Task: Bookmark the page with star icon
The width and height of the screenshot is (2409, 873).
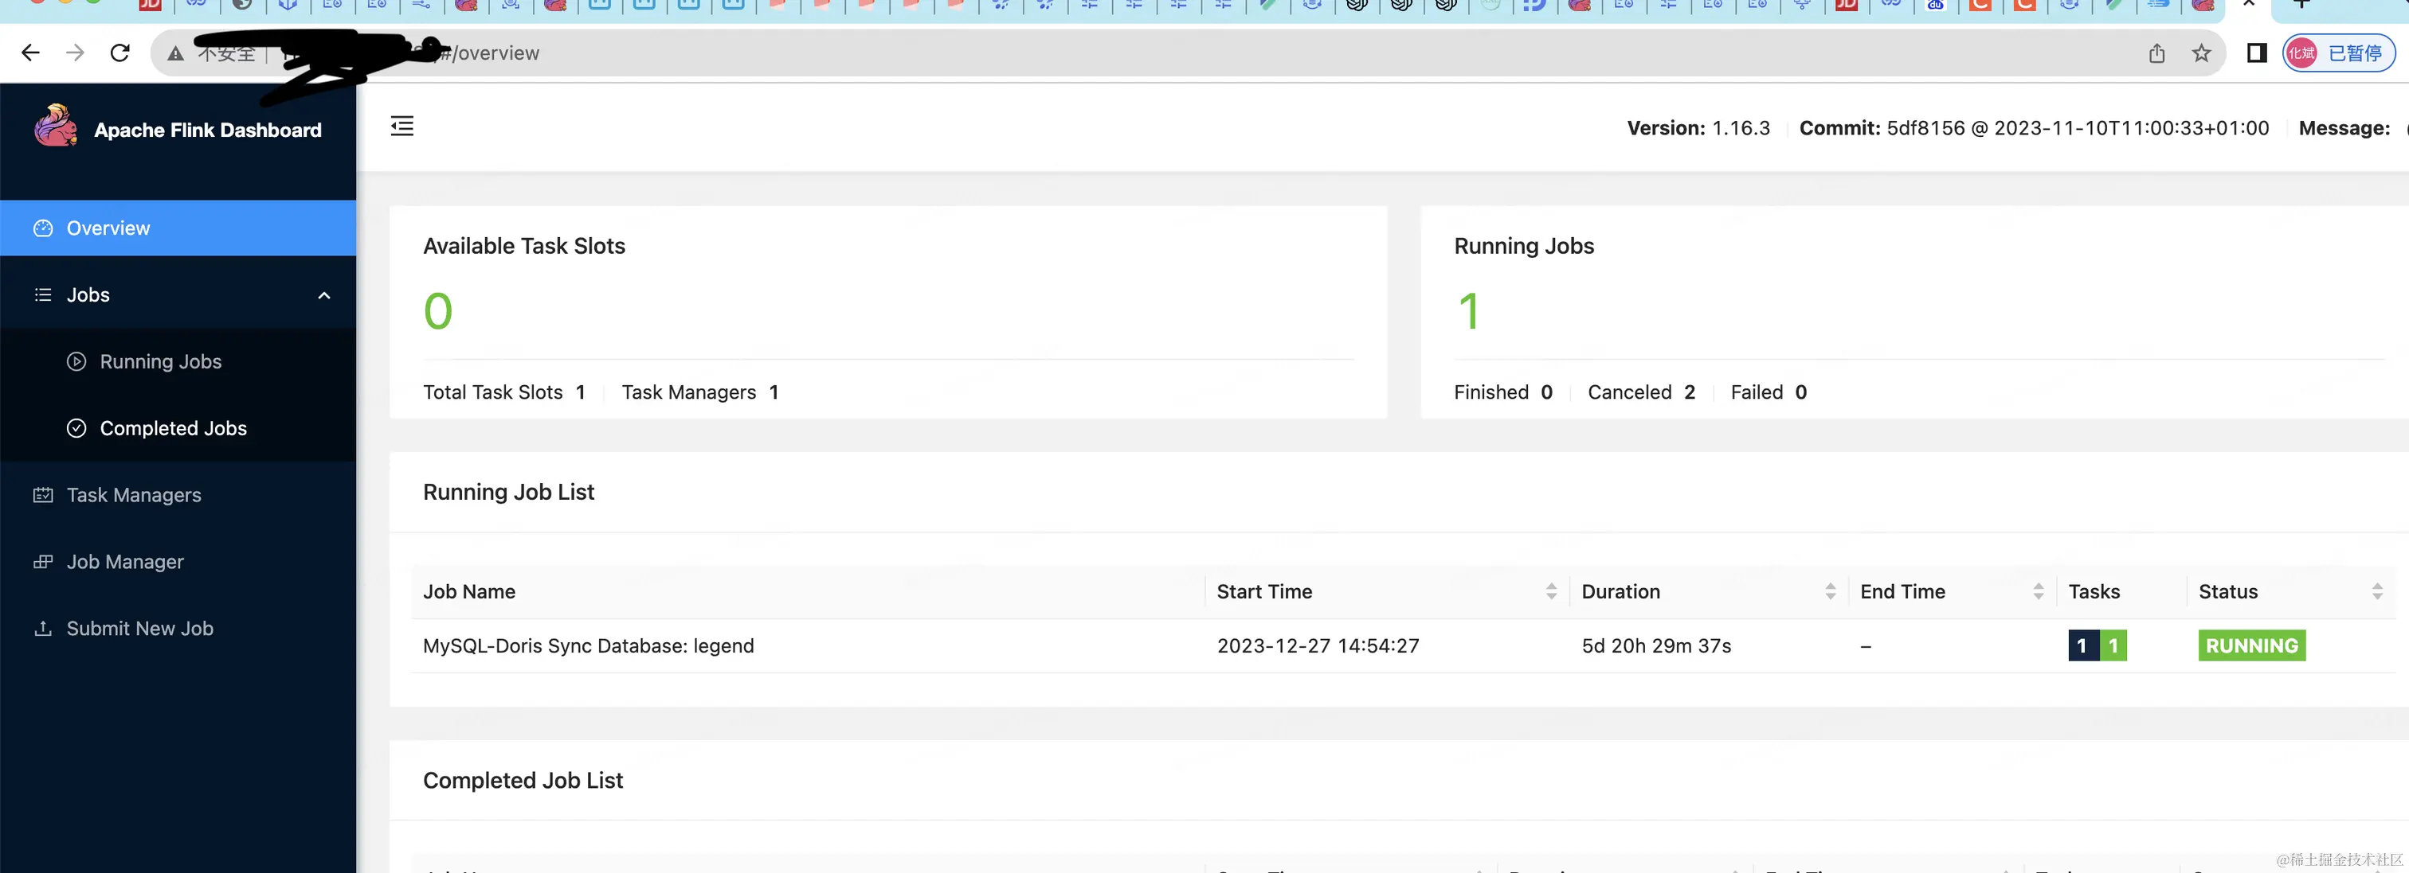Action: (x=2200, y=53)
